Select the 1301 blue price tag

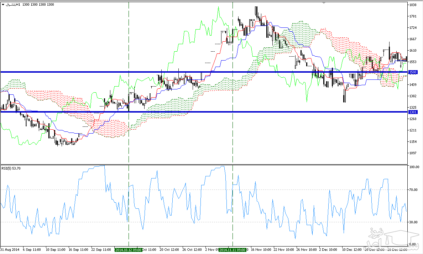click(413, 112)
